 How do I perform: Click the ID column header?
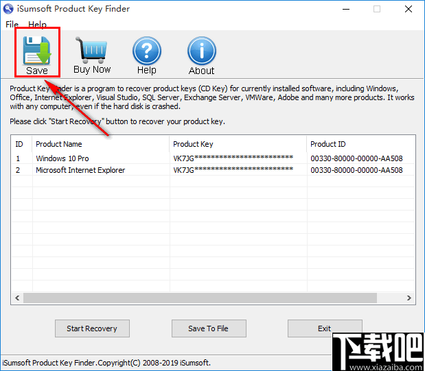coord(22,144)
